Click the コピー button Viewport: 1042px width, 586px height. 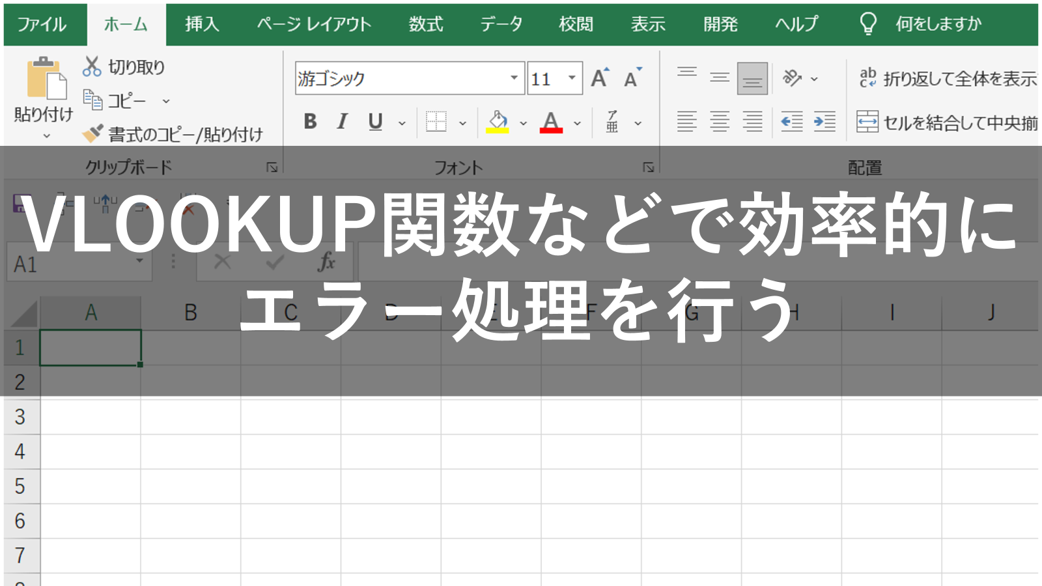tap(116, 101)
